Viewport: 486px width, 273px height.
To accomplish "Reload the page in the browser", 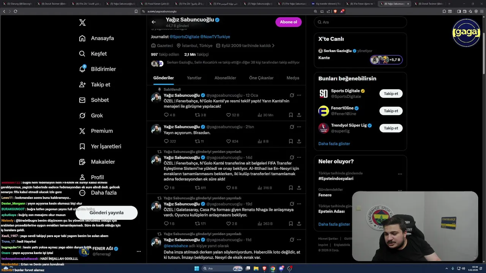I will point(16,11).
